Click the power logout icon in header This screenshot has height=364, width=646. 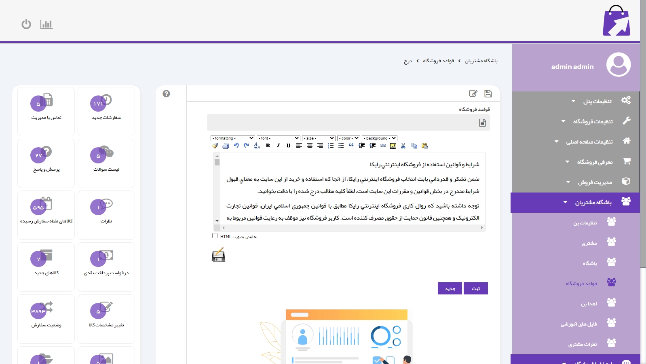(26, 24)
